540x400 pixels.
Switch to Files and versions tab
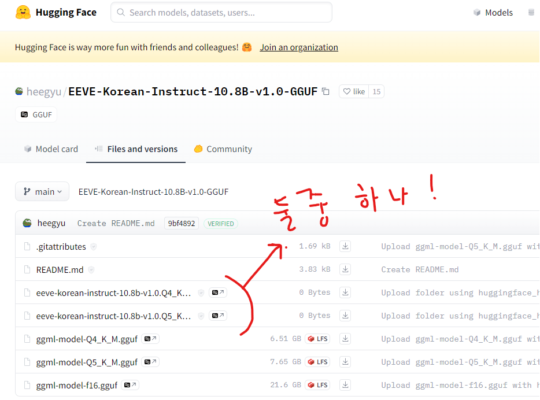(x=136, y=149)
